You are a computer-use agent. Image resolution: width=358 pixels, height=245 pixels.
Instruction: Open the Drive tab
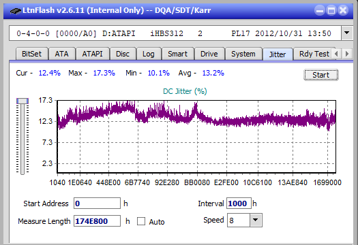click(x=209, y=54)
